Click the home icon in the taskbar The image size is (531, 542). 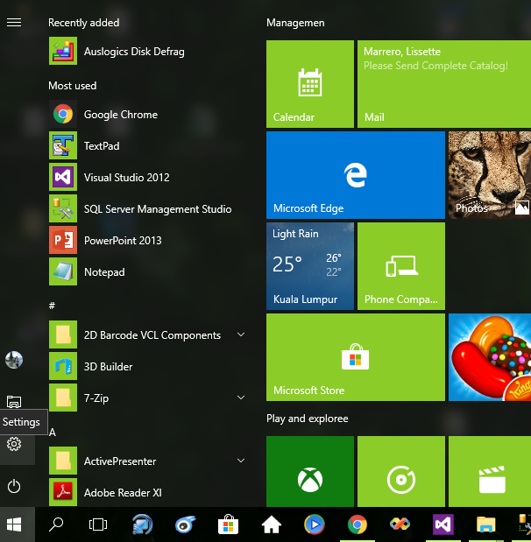272,524
